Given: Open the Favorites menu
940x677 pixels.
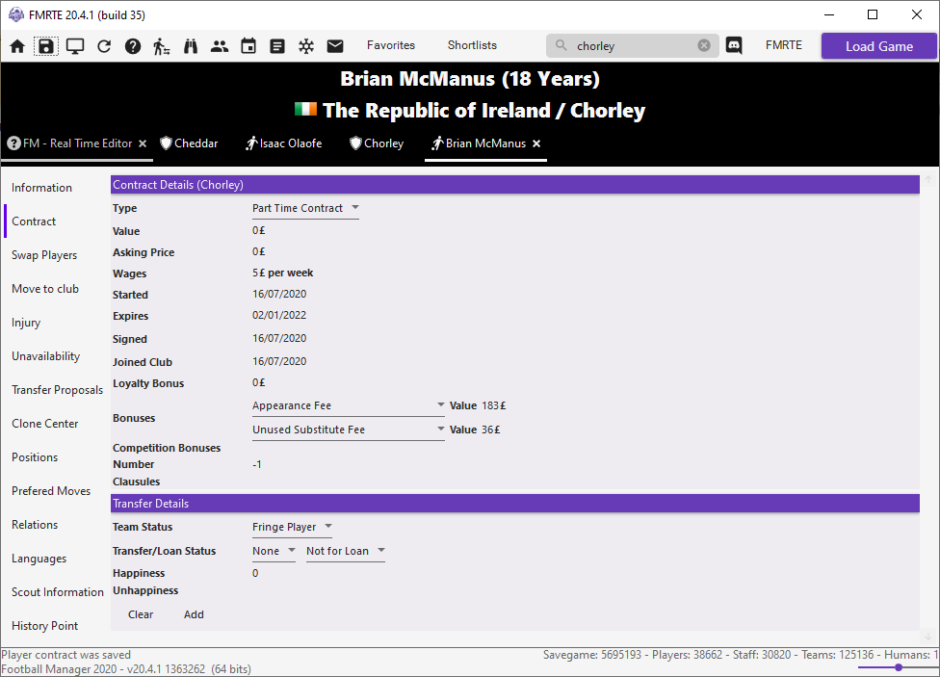Looking at the screenshot, I should [391, 45].
